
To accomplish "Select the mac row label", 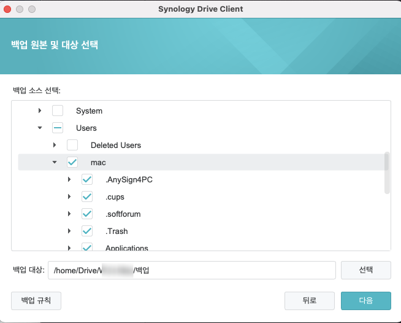I will (98, 162).
